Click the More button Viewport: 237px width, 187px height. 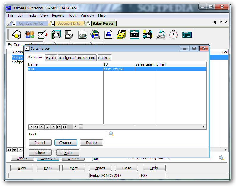click(74, 168)
